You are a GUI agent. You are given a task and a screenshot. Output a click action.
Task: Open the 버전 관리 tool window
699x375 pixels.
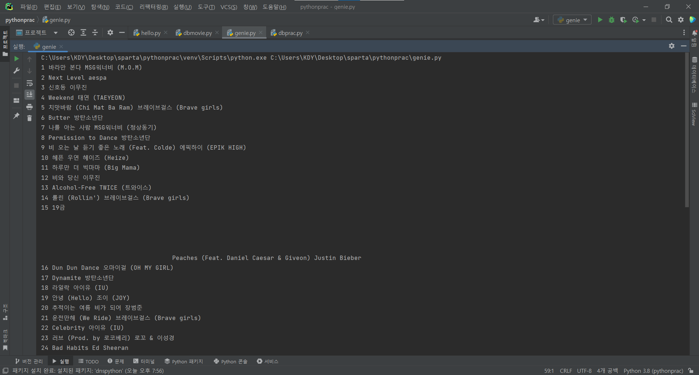[x=29, y=361]
